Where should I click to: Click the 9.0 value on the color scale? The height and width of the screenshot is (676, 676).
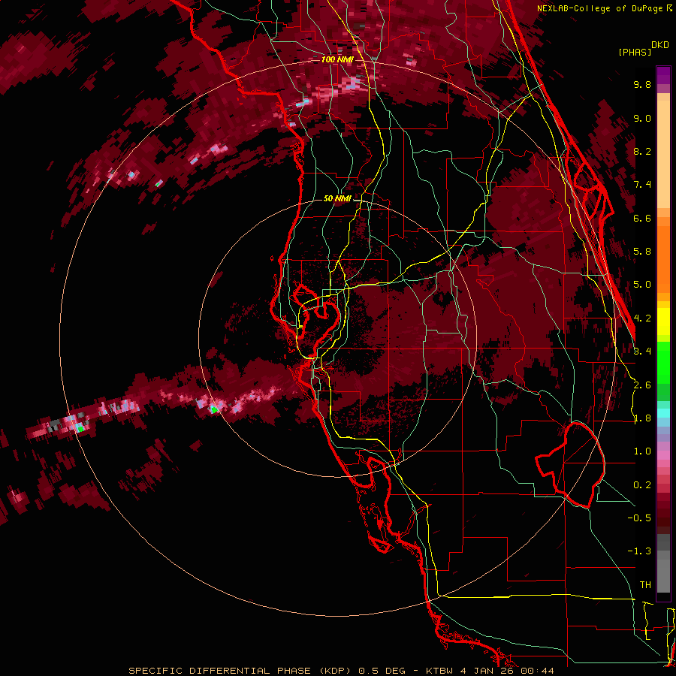click(642, 118)
